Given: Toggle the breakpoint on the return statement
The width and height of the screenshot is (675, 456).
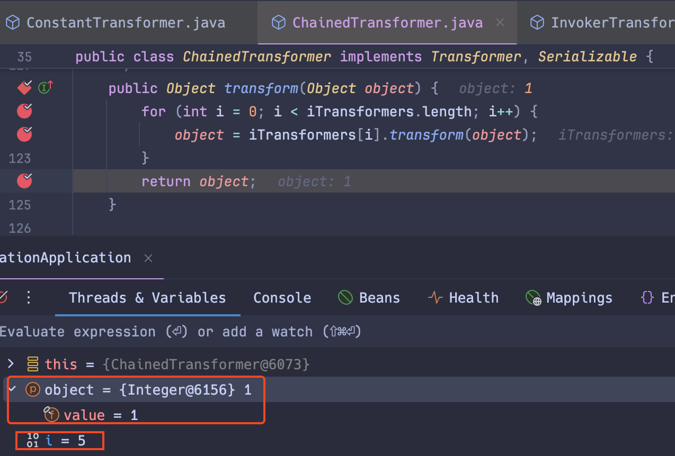Looking at the screenshot, I should [24, 181].
